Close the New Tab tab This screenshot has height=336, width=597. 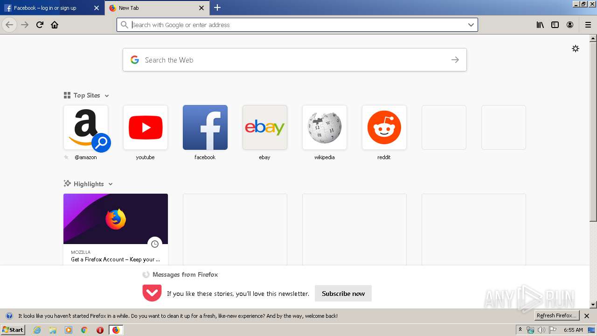pos(201,8)
